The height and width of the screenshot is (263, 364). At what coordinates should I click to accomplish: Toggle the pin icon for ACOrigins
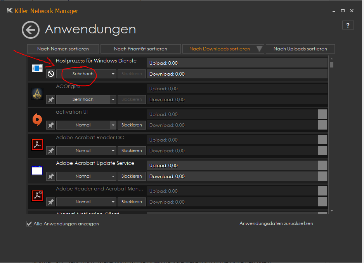[x=50, y=100]
